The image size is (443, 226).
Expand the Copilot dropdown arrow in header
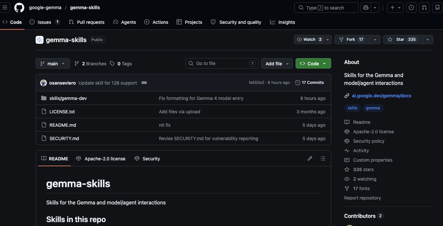point(375,8)
